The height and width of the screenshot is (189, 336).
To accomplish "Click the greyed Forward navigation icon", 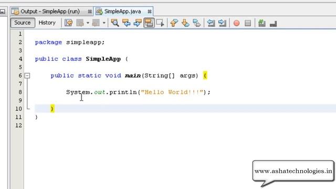I will (x=96, y=23).
